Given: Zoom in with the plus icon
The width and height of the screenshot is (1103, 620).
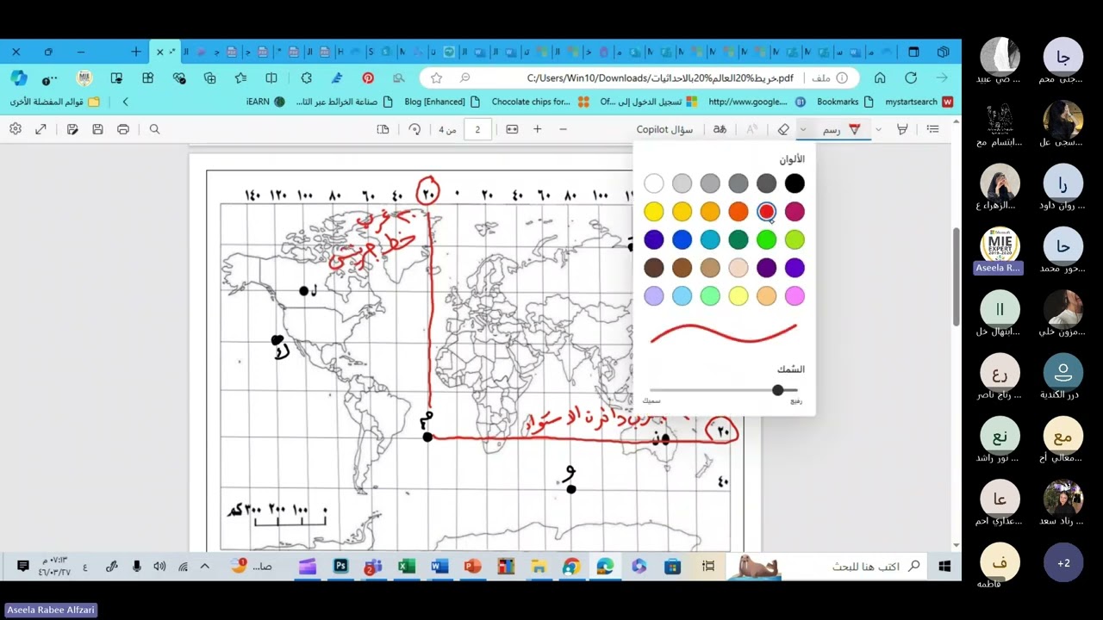Looking at the screenshot, I should (538, 129).
